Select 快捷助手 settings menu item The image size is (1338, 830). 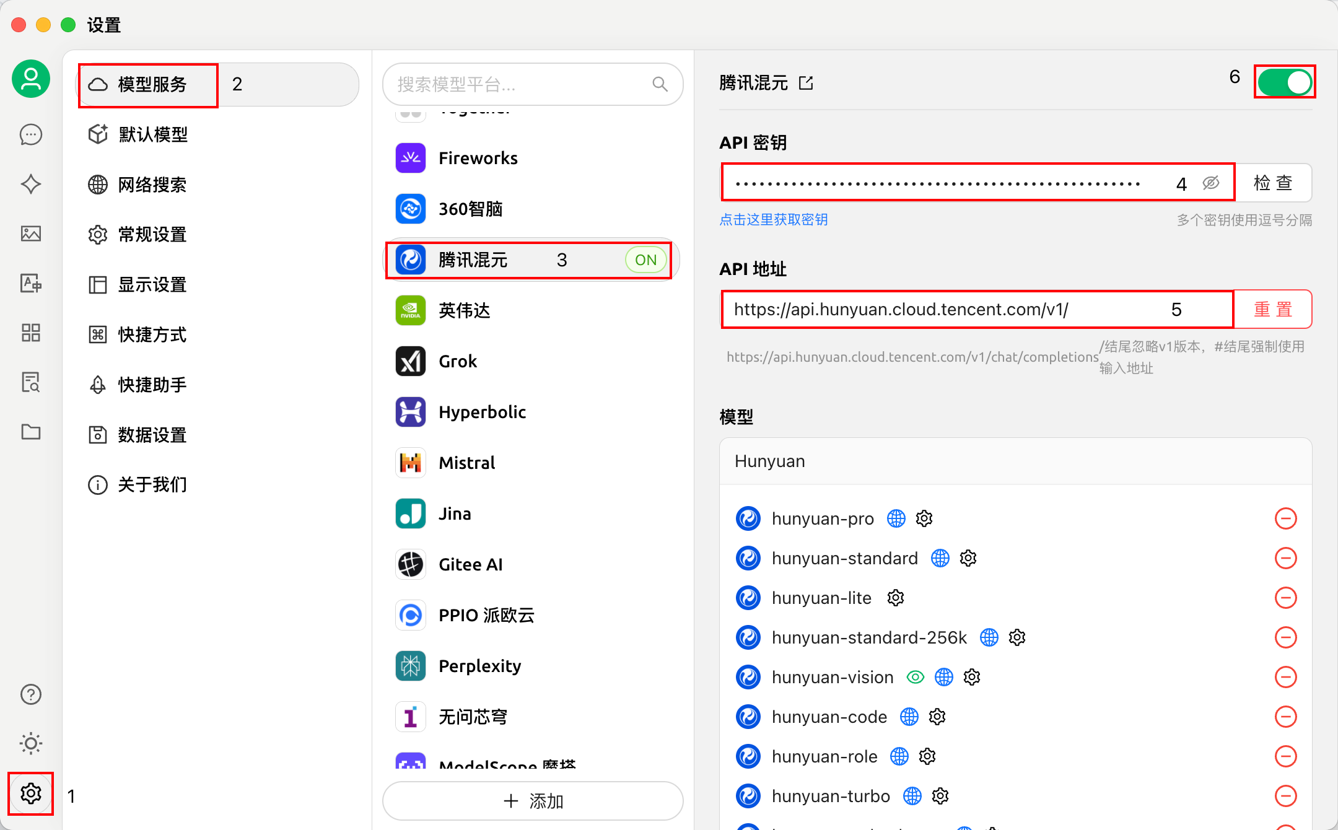217,385
